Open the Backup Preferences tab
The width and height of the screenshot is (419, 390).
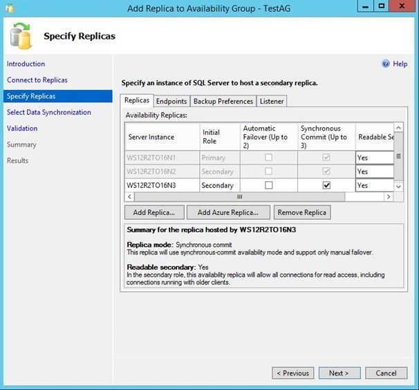223,102
